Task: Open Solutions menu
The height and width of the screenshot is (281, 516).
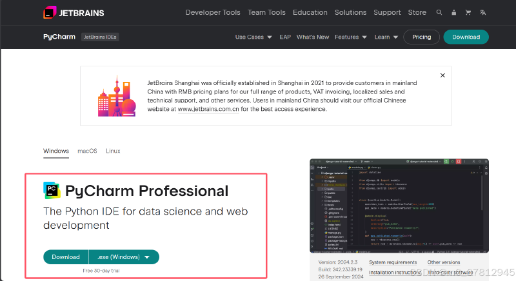Action: click(350, 12)
